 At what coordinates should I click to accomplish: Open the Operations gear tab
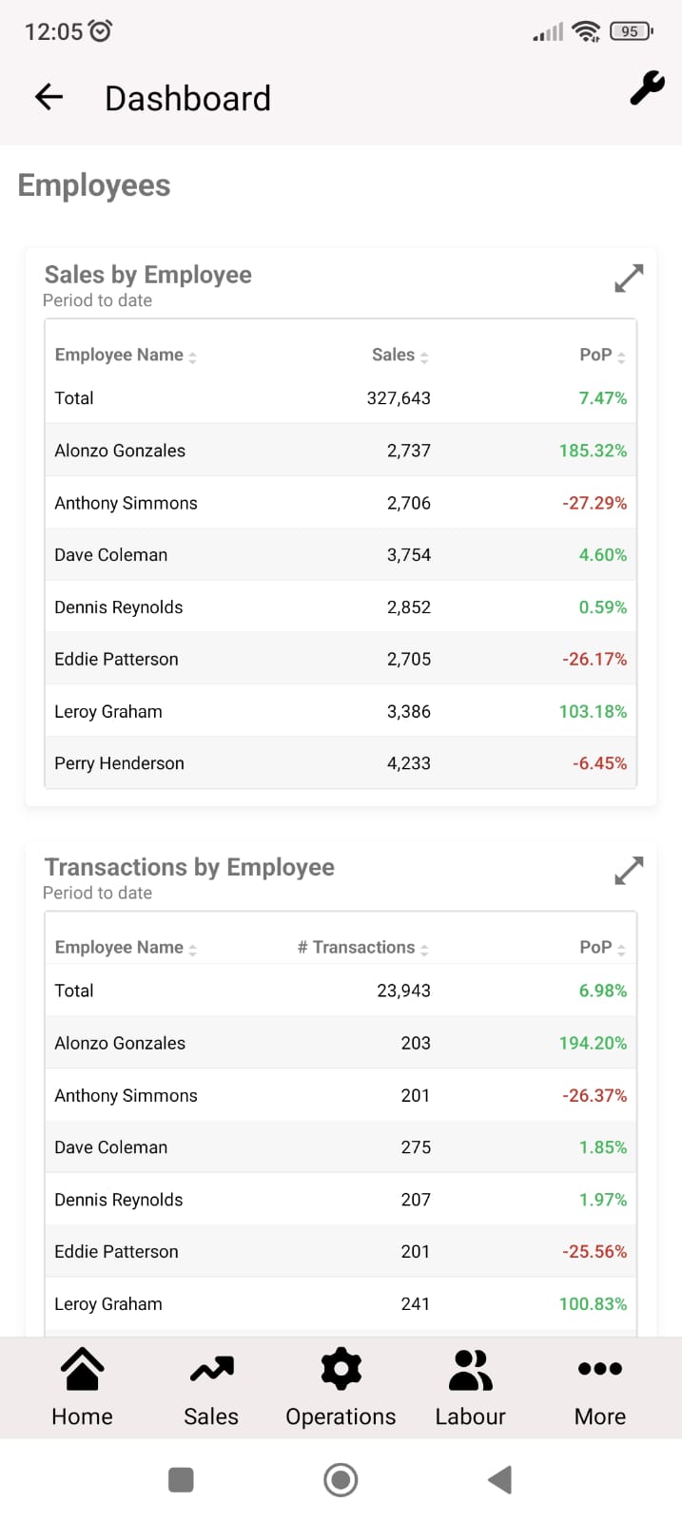pyautogui.click(x=341, y=1388)
